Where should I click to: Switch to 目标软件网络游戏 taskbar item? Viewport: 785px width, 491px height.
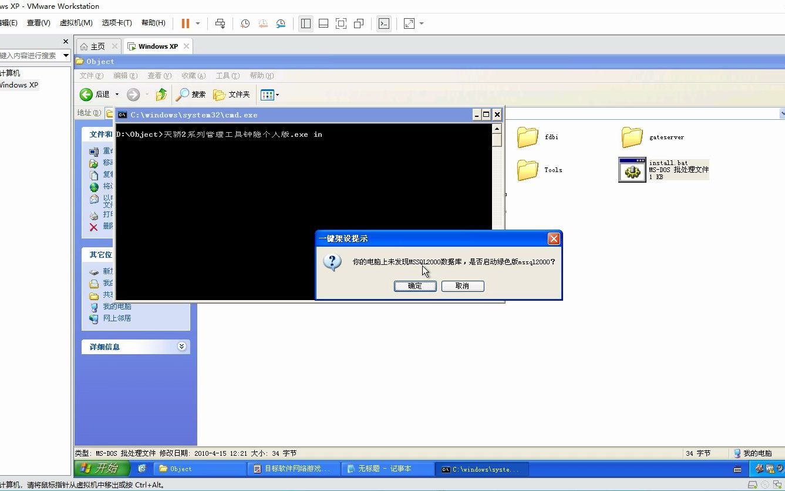(x=294, y=469)
